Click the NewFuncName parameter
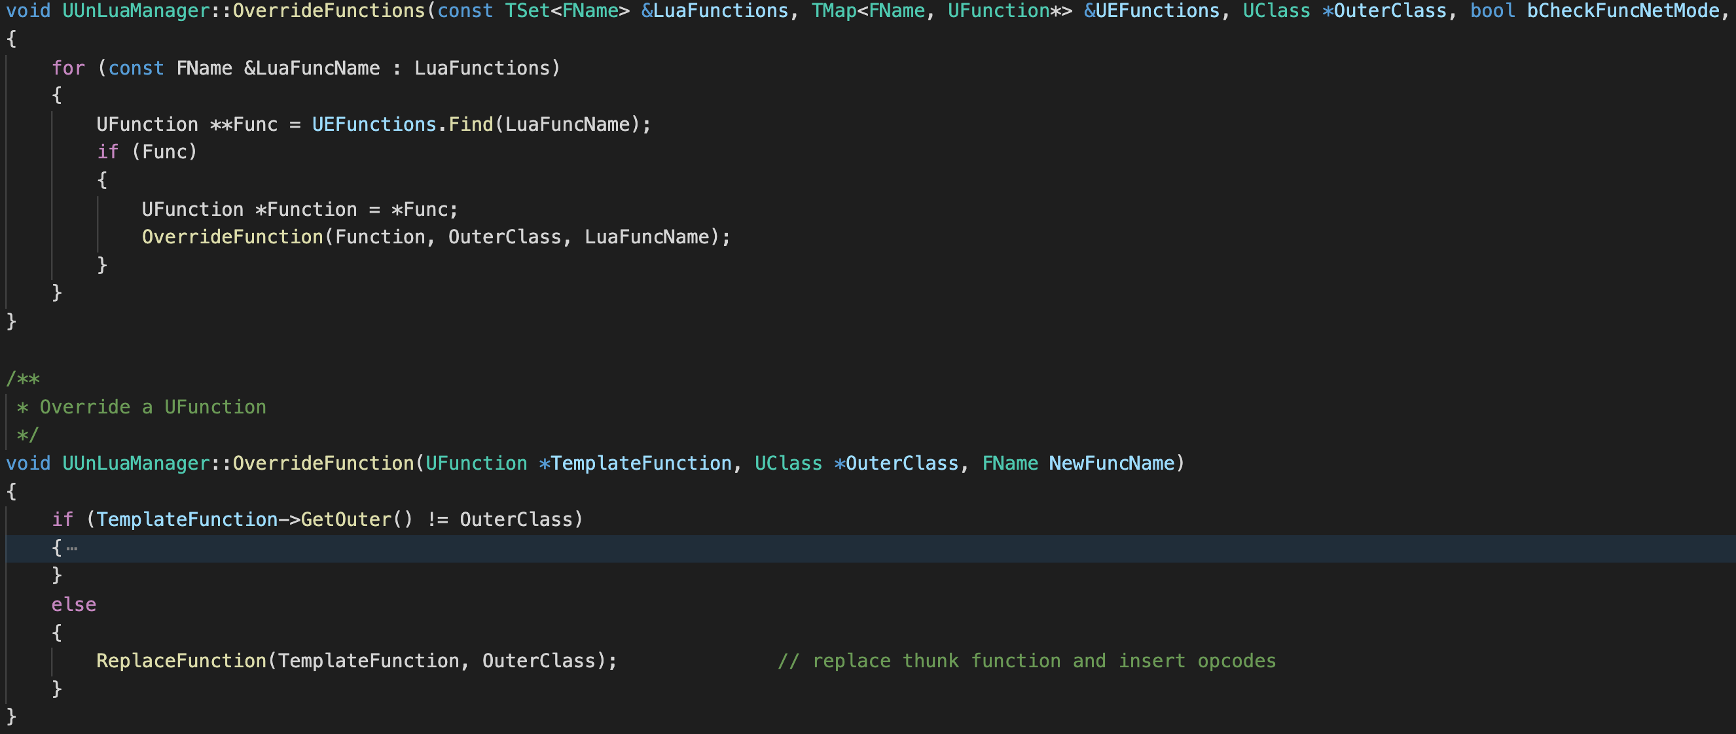The width and height of the screenshot is (1736, 734). (1111, 463)
